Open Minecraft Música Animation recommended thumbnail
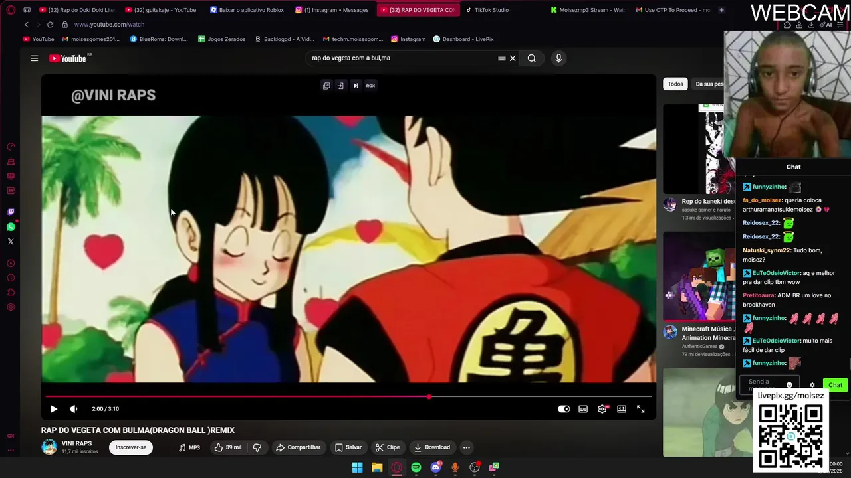The width and height of the screenshot is (851, 478). point(699,276)
